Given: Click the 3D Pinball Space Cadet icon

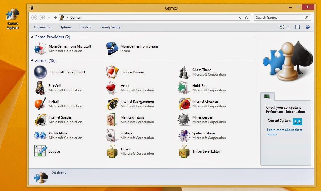Looking at the screenshot, I should coord(40,72).
